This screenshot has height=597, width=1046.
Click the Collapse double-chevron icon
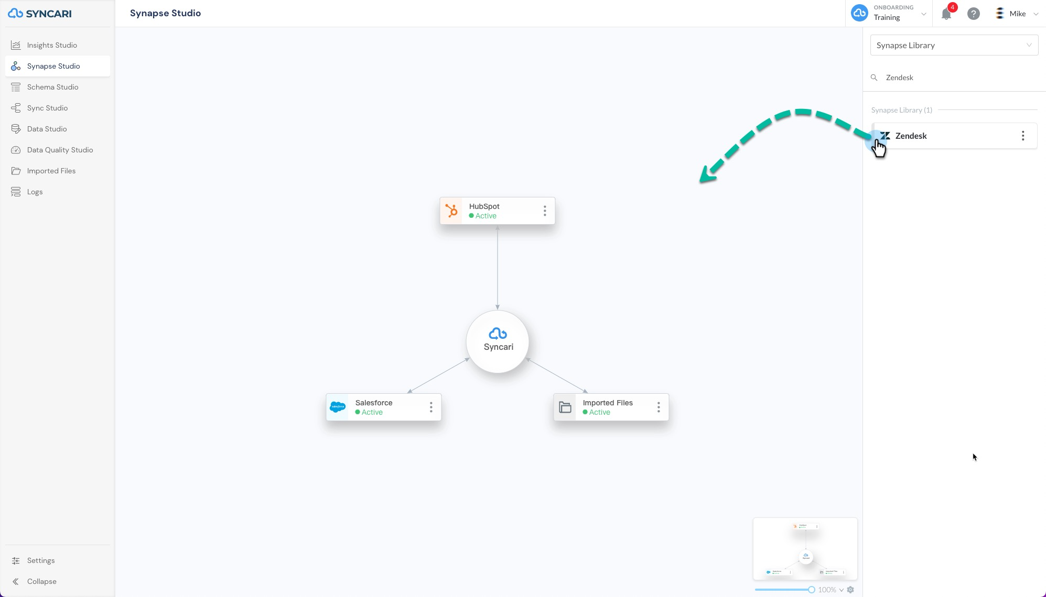(x=16, y=581)
